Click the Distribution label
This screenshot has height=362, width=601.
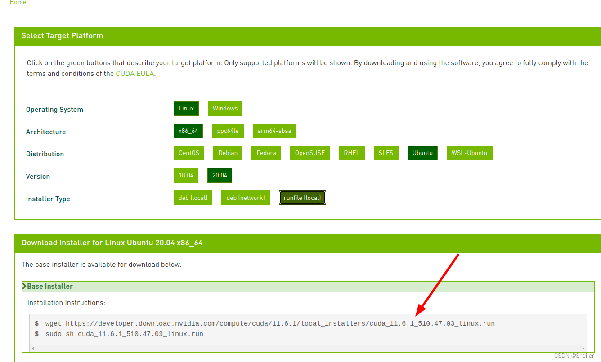pyautogui.click(x=45, y=154)
